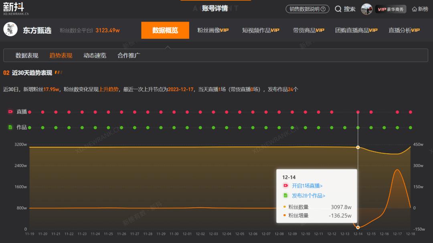Click the 东方甄选 account avatar
Viewport: 433px width, 243px height.
click(x=10, y=30)
